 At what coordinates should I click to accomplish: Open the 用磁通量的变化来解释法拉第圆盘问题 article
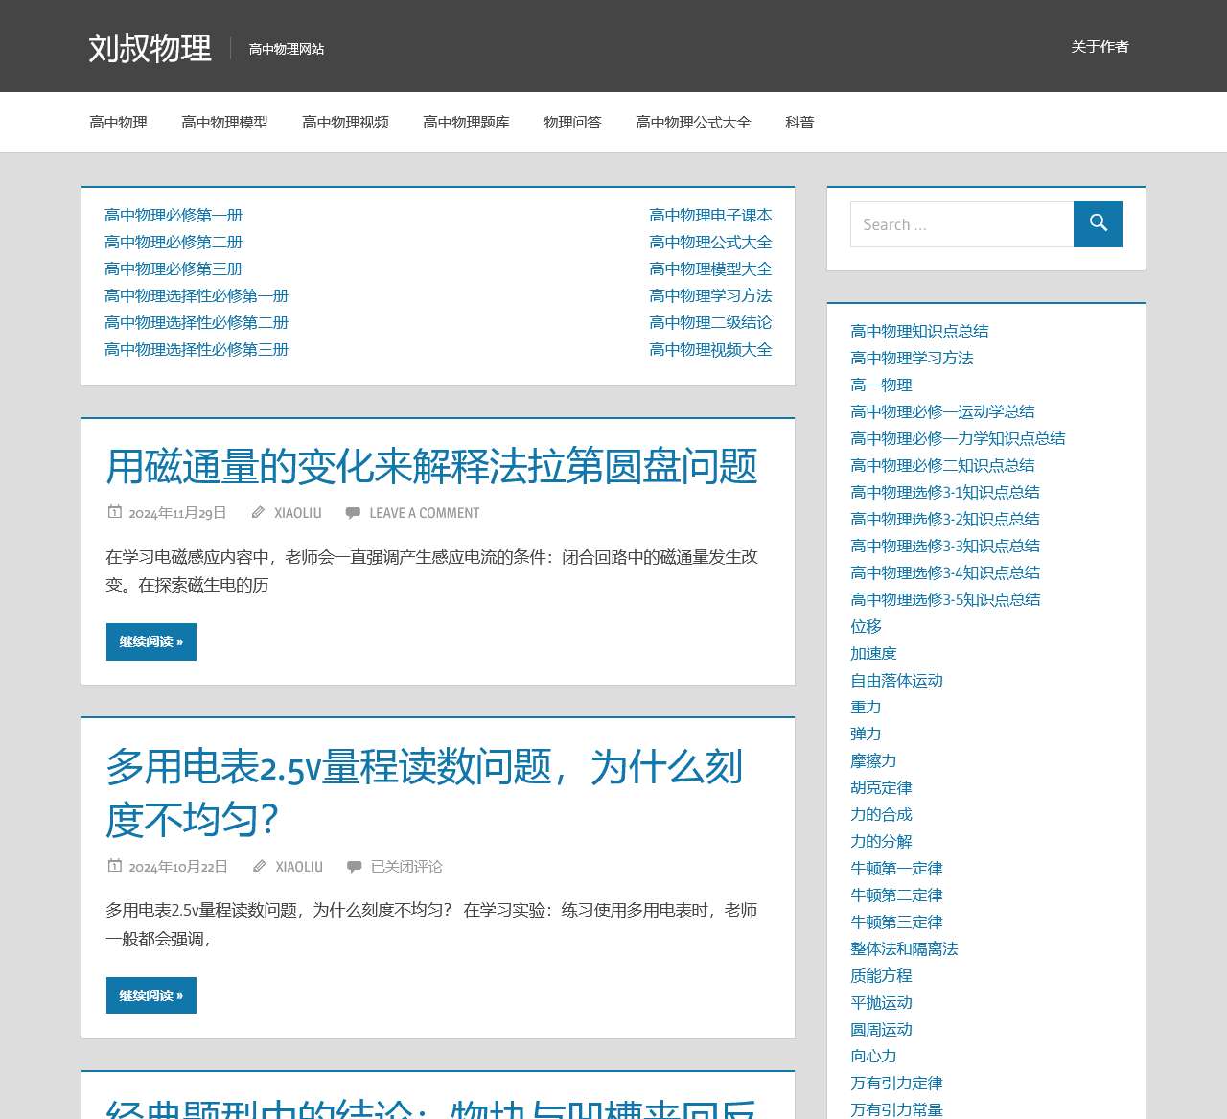pyautogui.click(x=431, y=467)
